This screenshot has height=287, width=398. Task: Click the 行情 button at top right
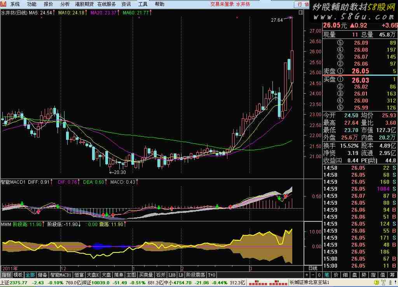(x=302, y=4)
